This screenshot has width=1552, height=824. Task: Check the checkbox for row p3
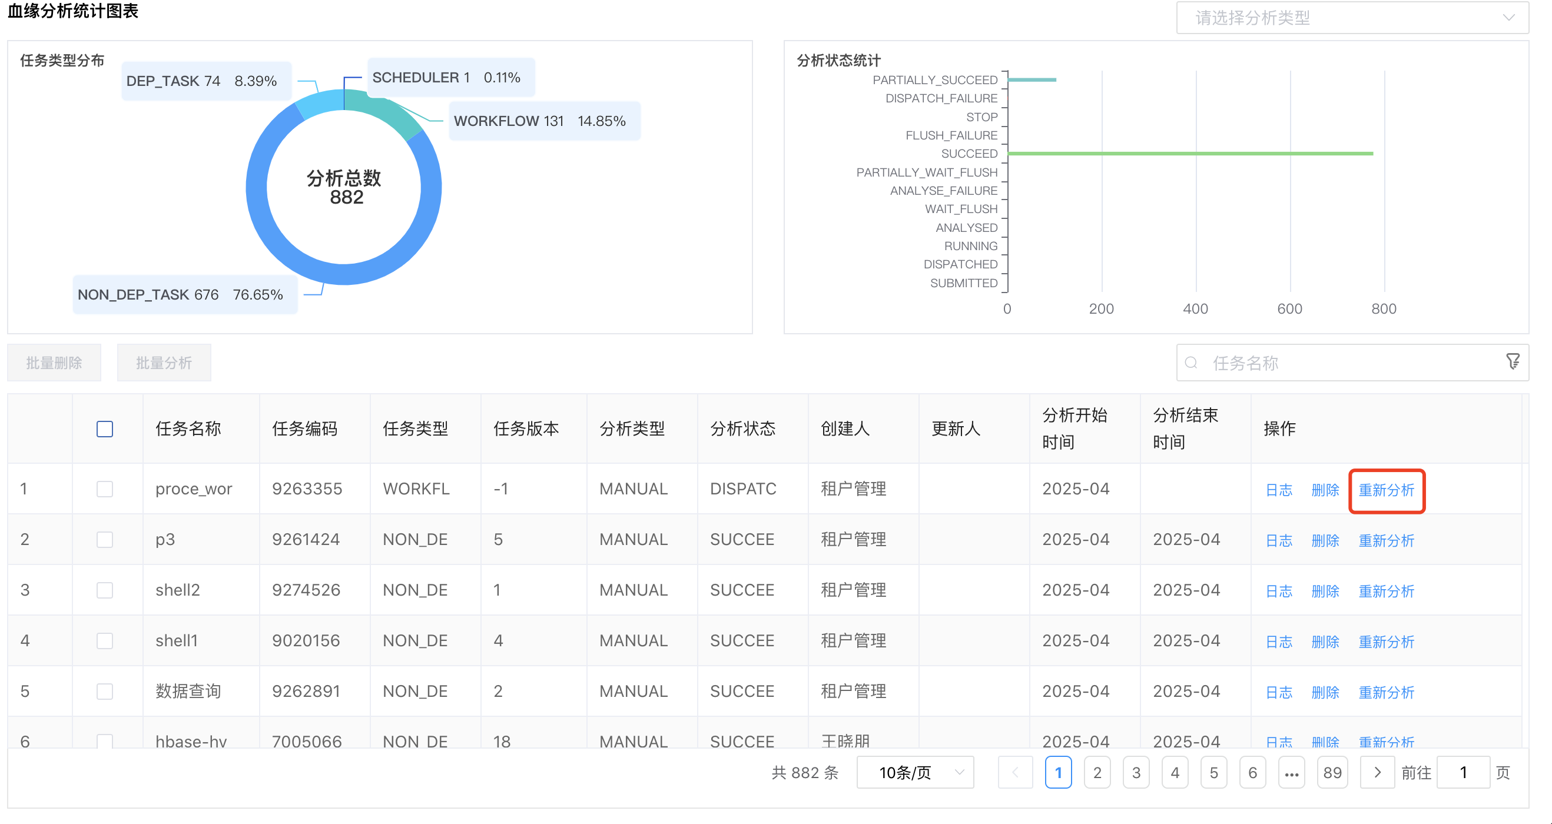pyautogui.click(x=105, y=539)
